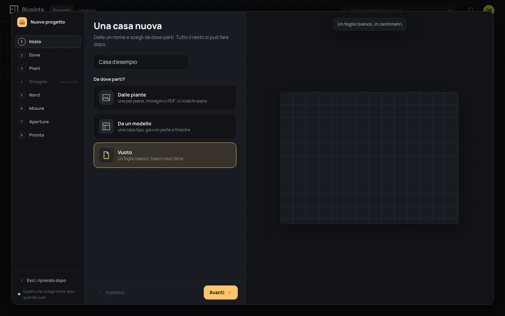Select the Dalle piante starting option
This screenshot has height=316, width=505.
coord(165,98)
